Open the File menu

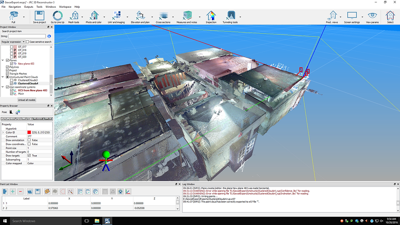(3, 7)
